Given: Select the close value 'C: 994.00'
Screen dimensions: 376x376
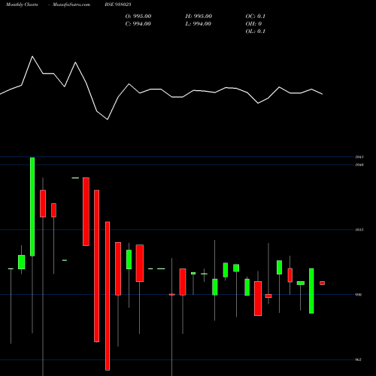Looking at the screenshot, I should 138,24.
